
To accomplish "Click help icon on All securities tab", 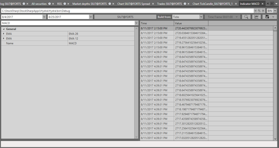I will pyautogui.click(x=50, y=4).
